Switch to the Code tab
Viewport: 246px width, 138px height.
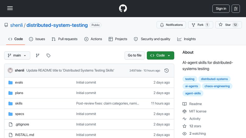click(16, 39)
